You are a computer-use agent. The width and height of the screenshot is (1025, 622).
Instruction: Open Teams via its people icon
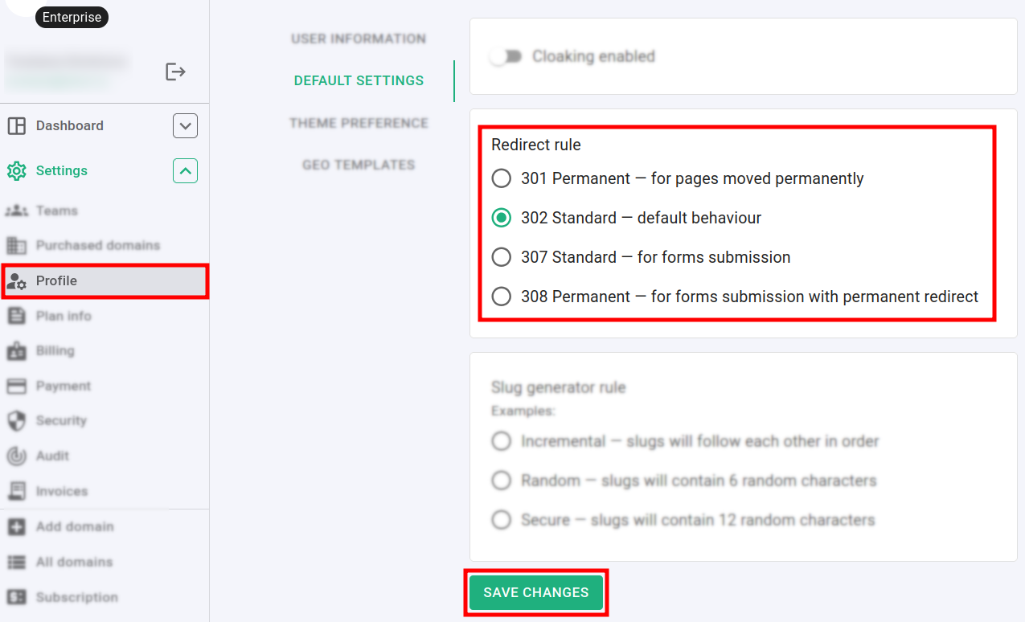point(16,211)
